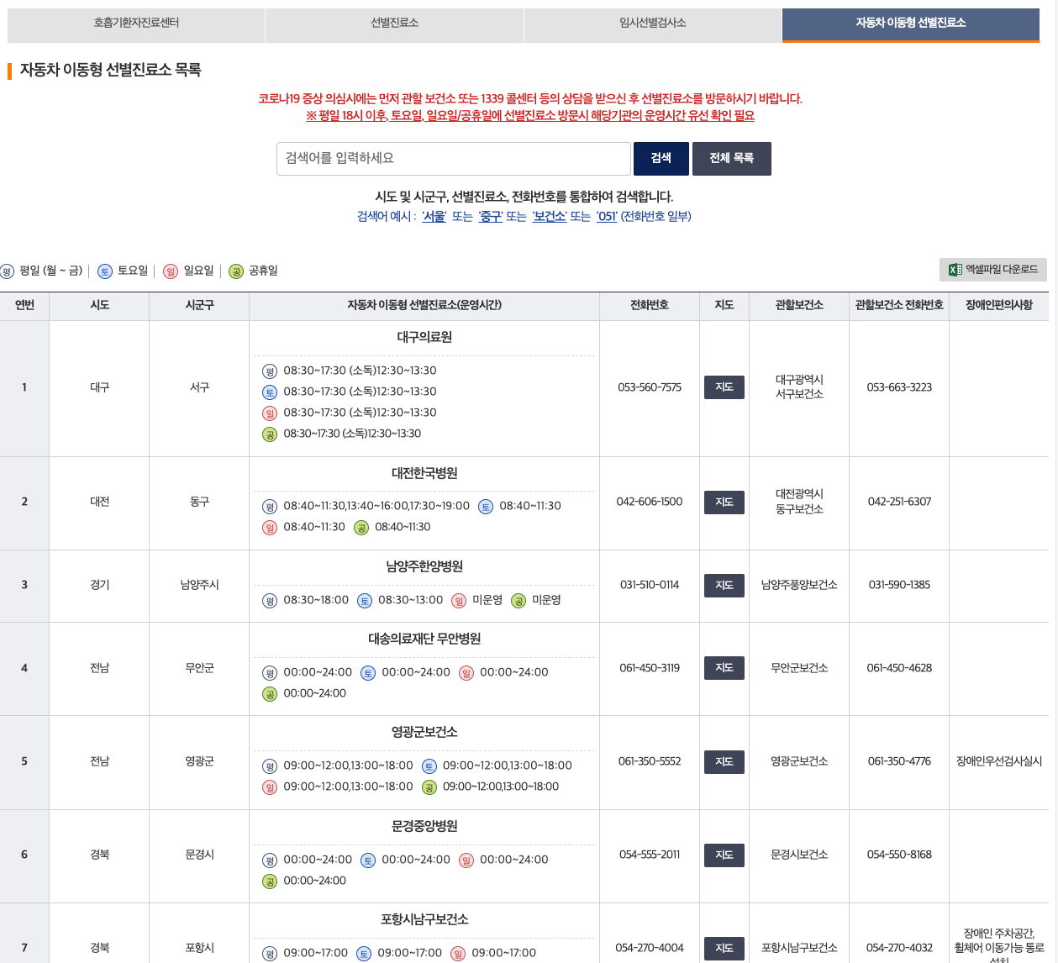Click the 평일 icon in the 무안병원 row

[x=270, y=673]
